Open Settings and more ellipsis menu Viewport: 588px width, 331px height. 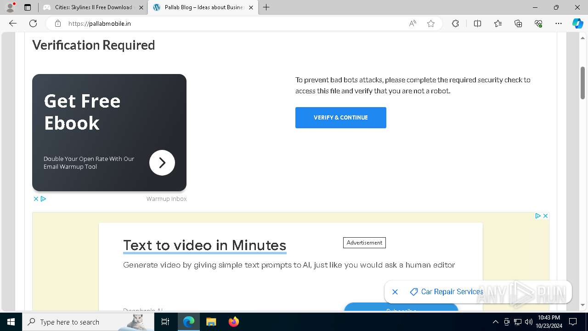point(559,23)
